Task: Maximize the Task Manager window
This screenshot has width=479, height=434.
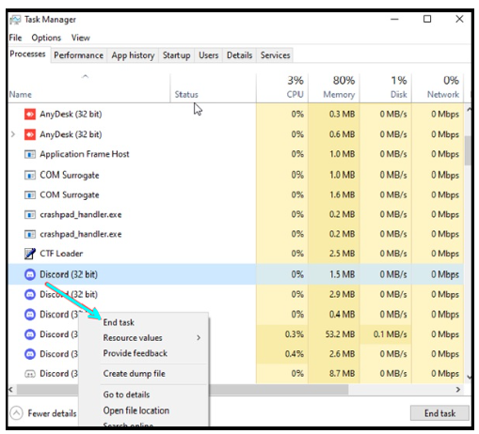Action: pyautogui.click(x=427, y=19)
